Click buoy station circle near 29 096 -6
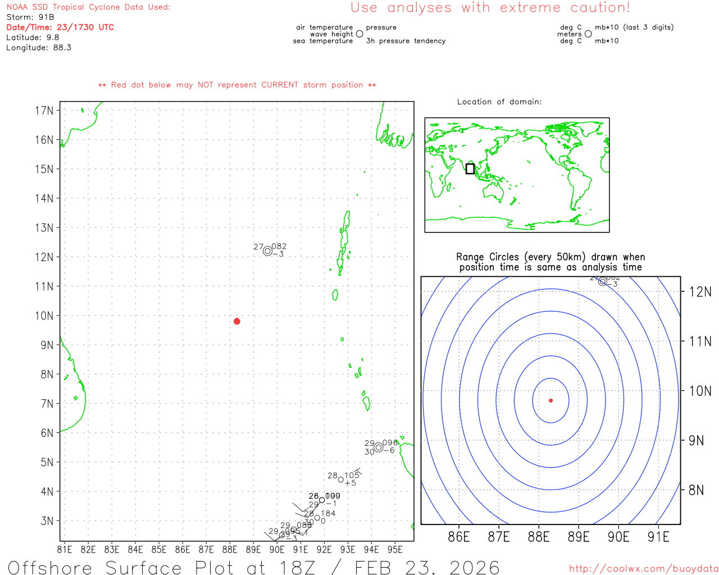The height and width of the screenshot is (575, 719). [x=379, y=448]
